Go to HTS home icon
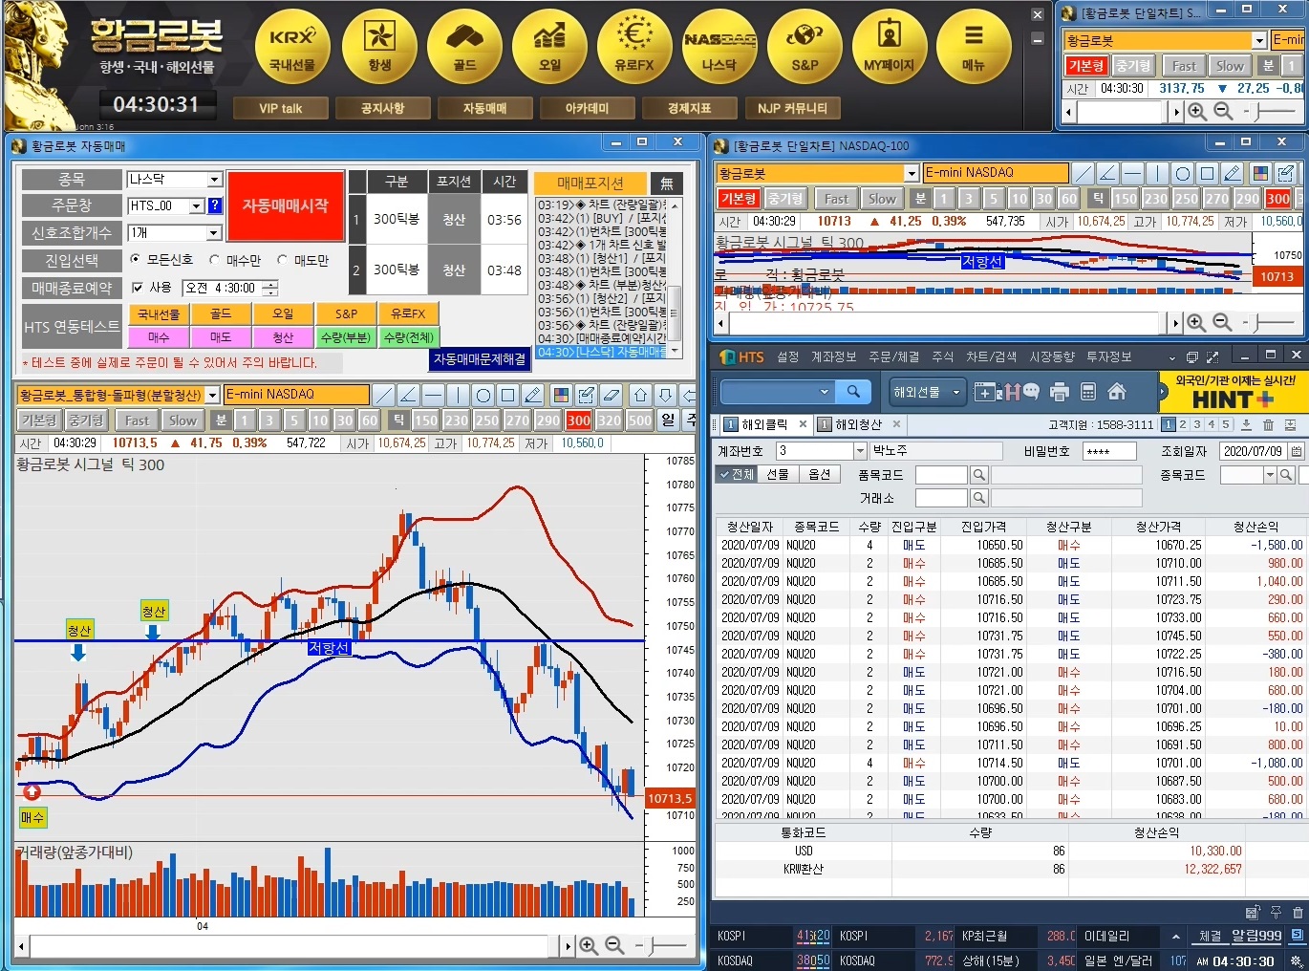1309x971 pixels. [x=1116, y=392]
